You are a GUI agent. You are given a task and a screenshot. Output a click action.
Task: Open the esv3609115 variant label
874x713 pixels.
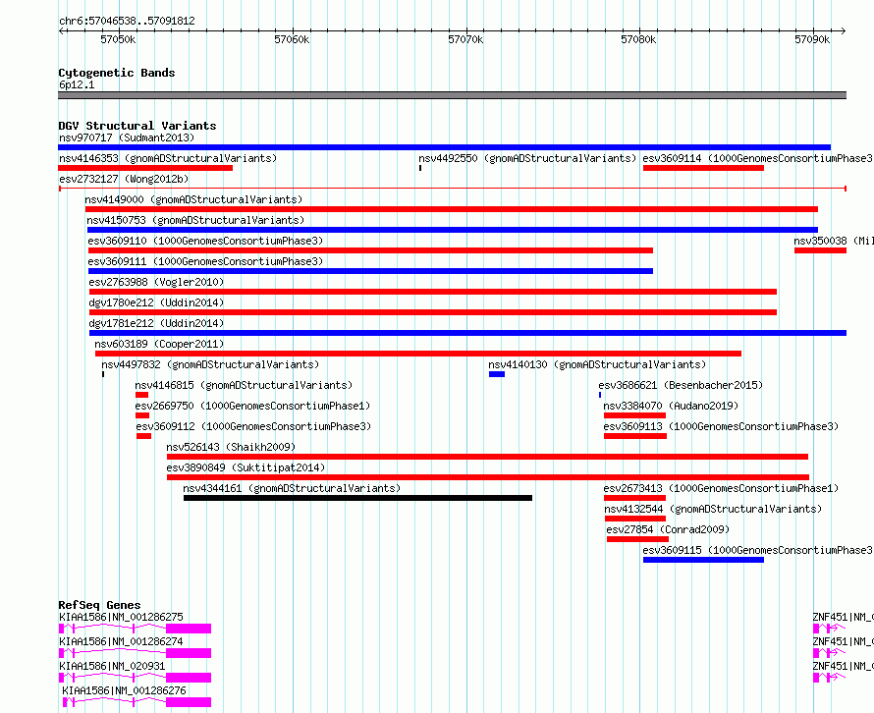pos(758,550)
